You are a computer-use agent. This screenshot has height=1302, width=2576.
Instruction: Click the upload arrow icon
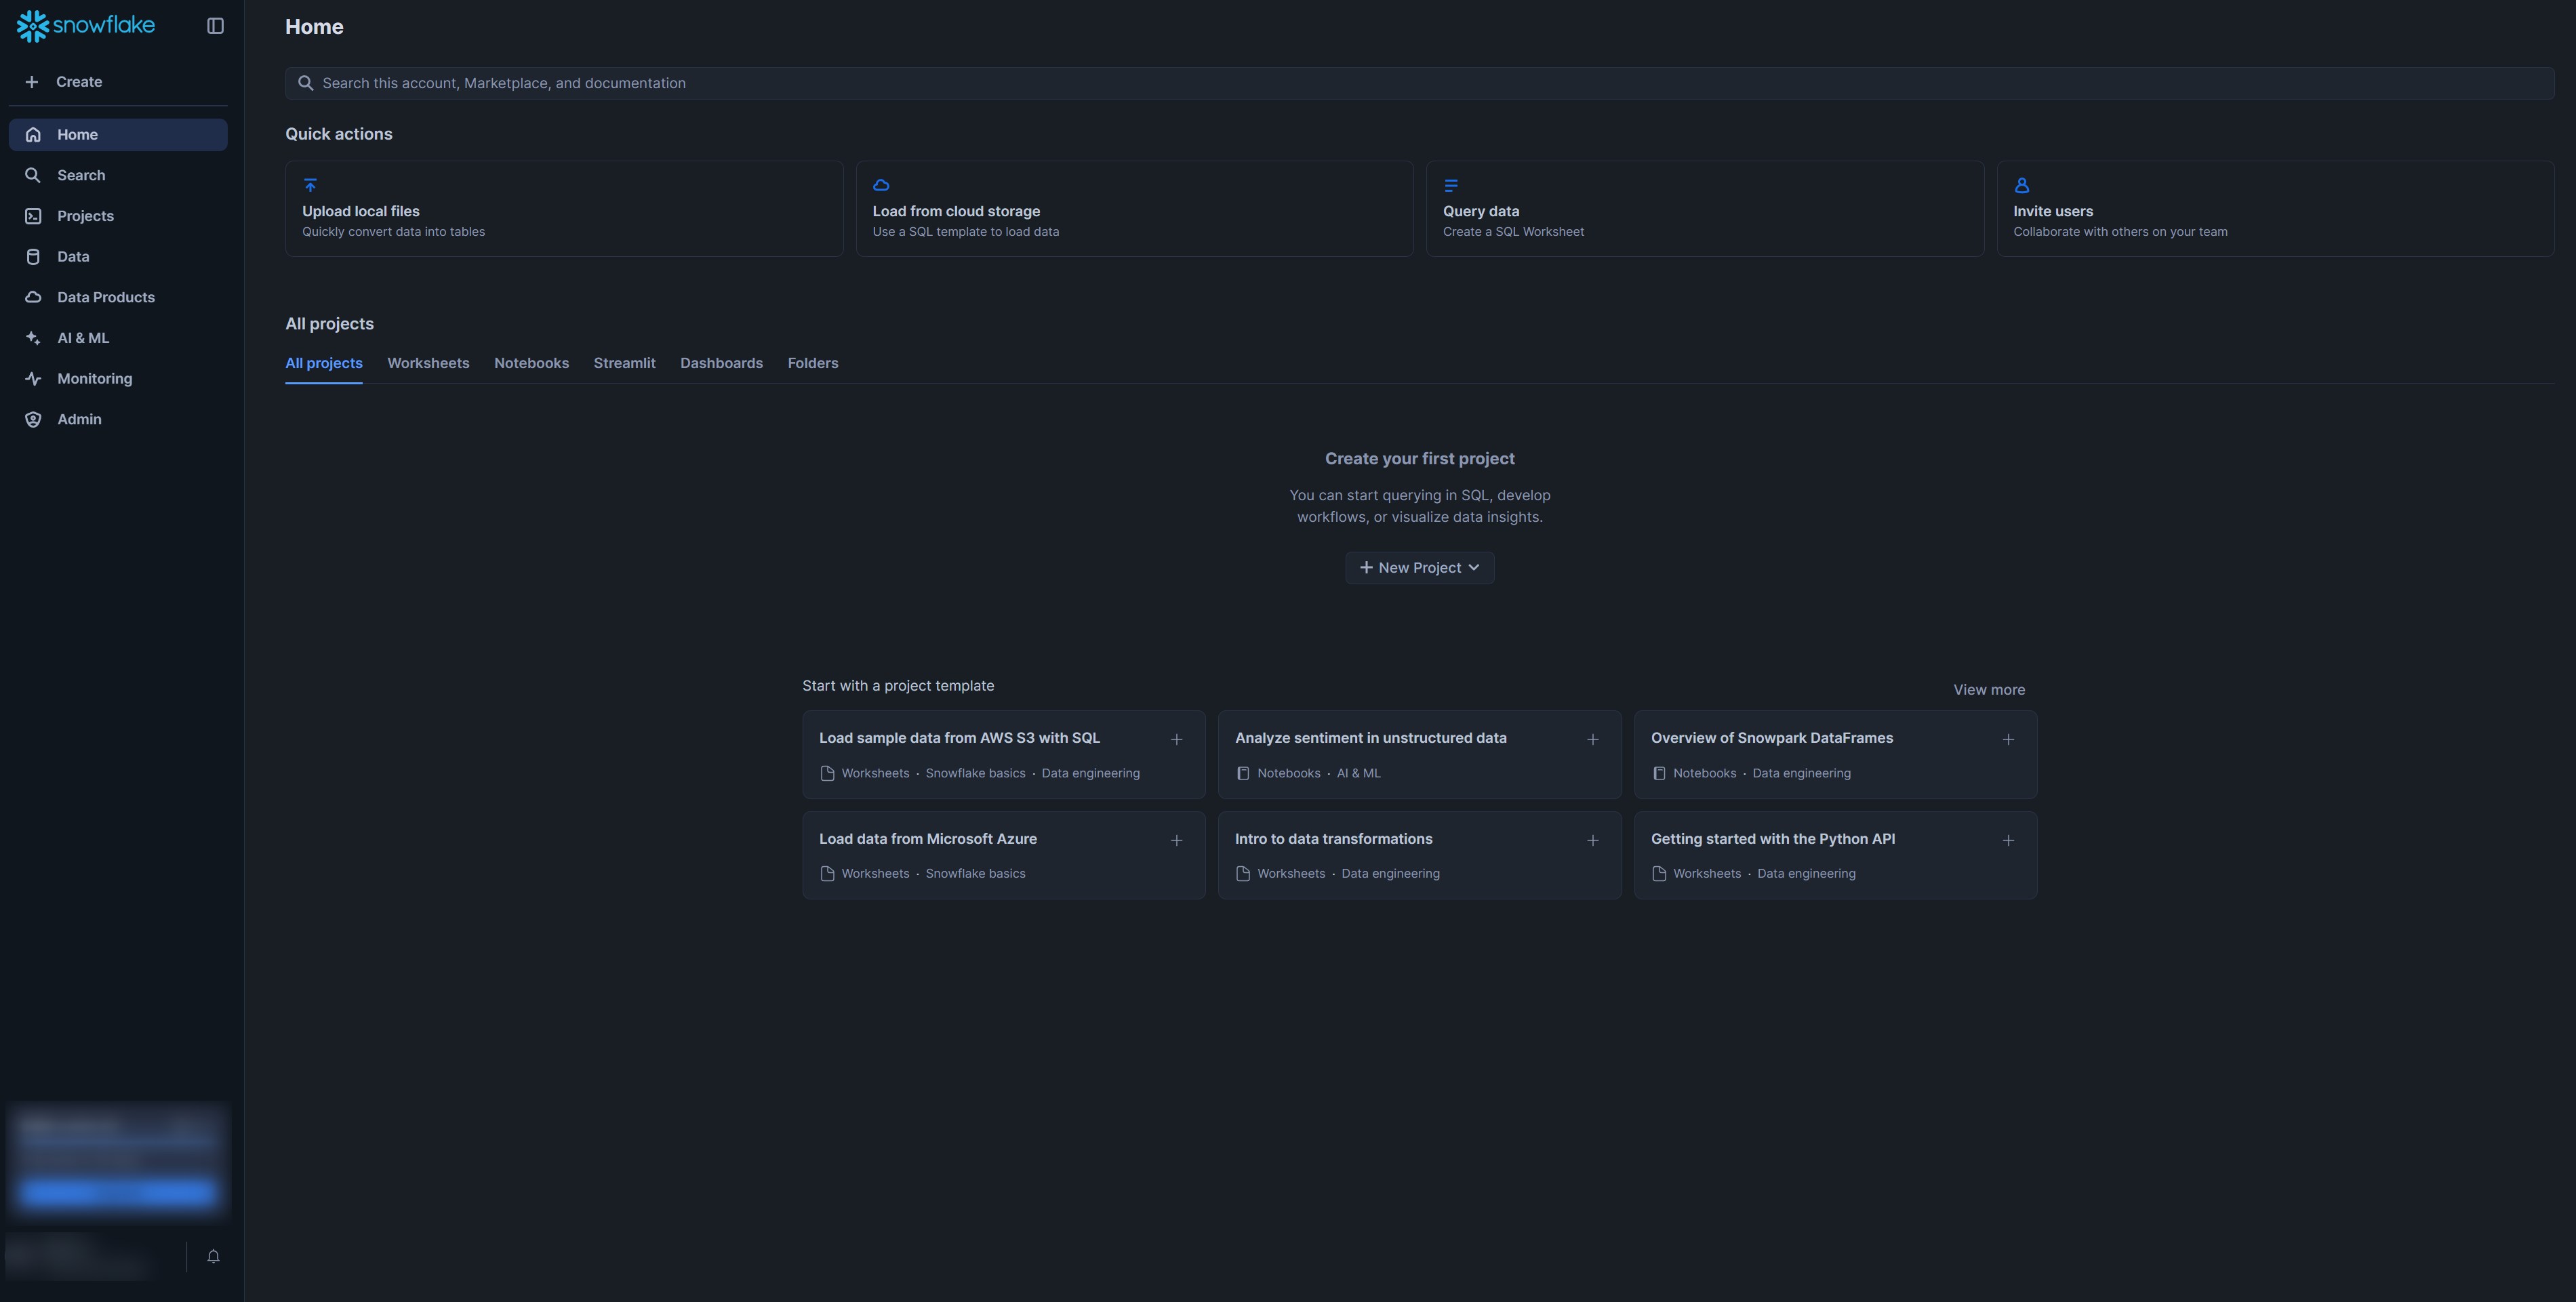[x=310, y=185]
